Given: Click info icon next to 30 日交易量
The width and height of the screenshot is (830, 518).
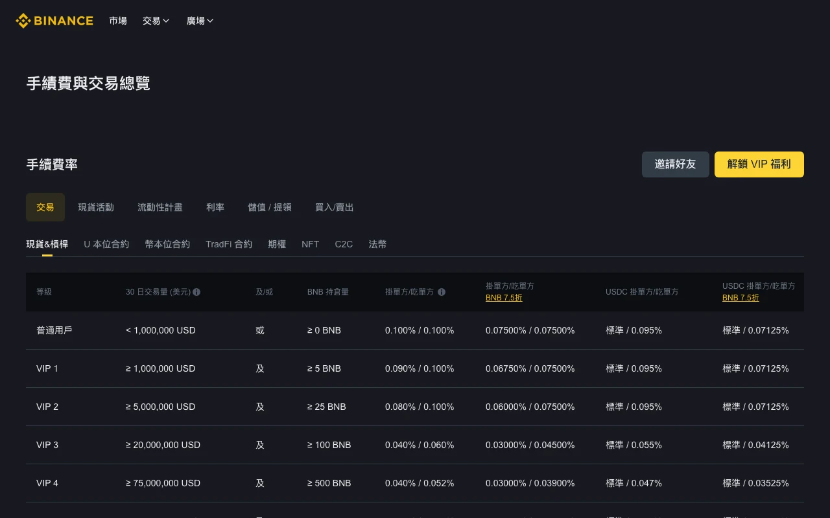Looking at the screenshot, I should [x=196, y=292].
